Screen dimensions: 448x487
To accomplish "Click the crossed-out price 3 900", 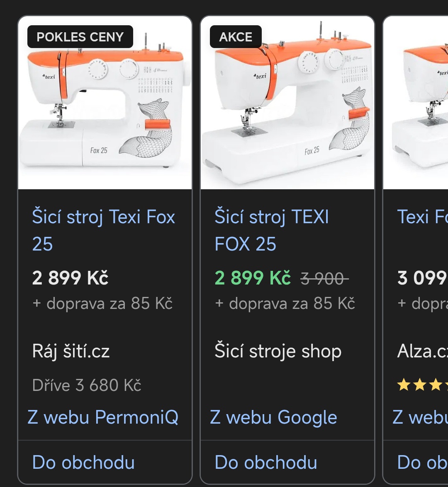I will pos(325,278).
